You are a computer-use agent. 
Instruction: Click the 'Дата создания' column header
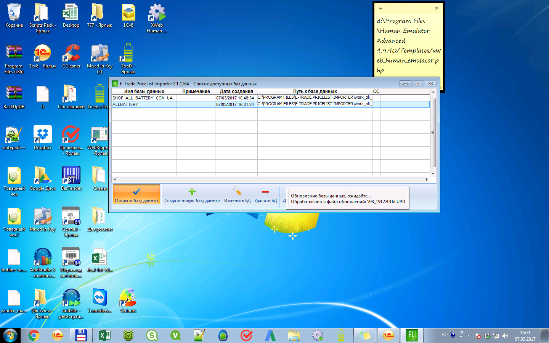(x=236, y=91)
